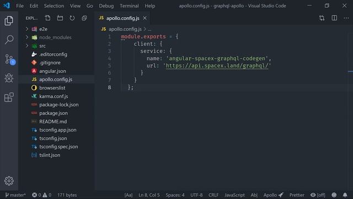Open changes compare icon in editor toolbar

click(x=322, y=18)
